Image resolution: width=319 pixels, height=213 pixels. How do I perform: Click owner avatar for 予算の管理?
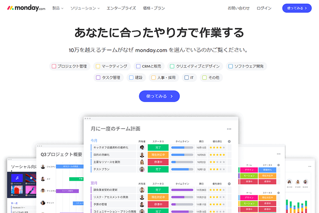142,204
